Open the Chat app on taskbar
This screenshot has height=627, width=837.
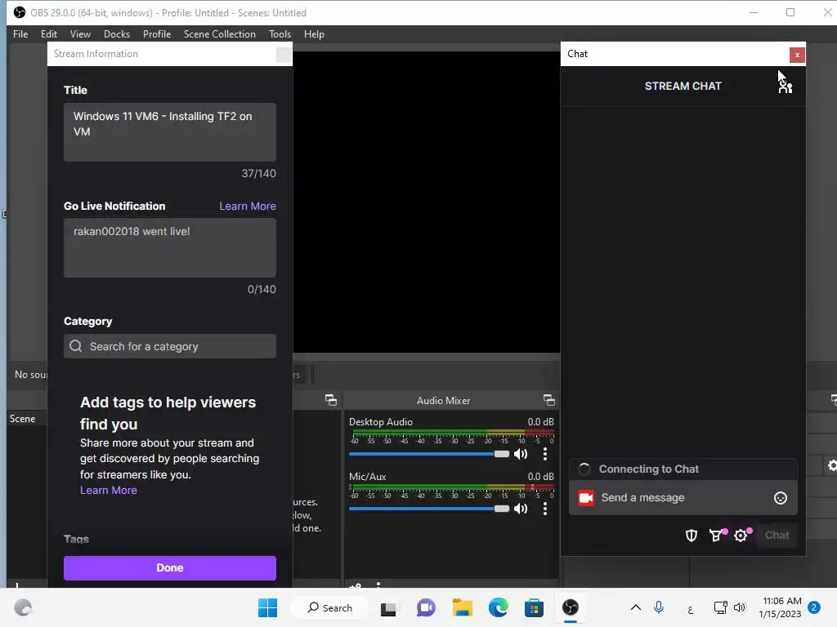425,607
